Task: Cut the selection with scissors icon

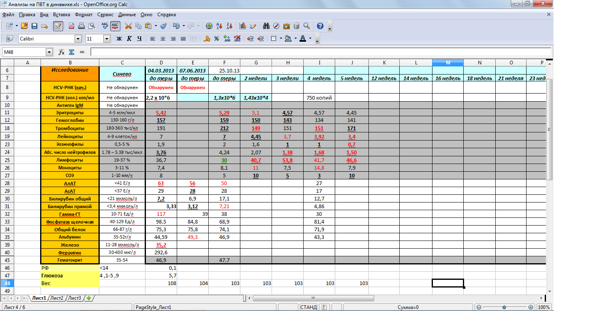Action: click(128, 26)
